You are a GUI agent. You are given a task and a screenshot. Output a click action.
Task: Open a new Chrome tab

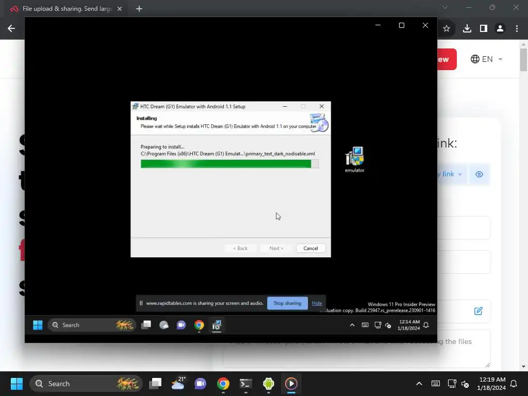pyautogui.click(x=139, y=9)
